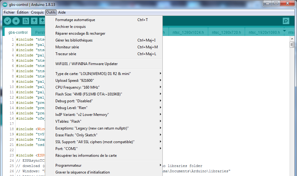Open Programmateur submenu
Screen dimensions: 297x176
[108, 165]
